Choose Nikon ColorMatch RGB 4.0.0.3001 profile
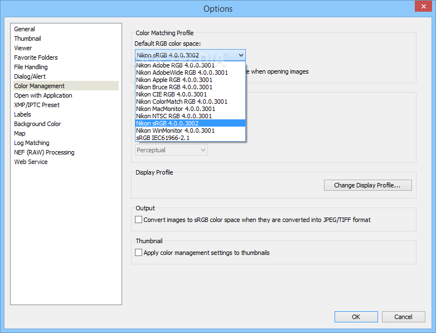Viewport: 436px width, 333px height. click(x=191, y=102)
